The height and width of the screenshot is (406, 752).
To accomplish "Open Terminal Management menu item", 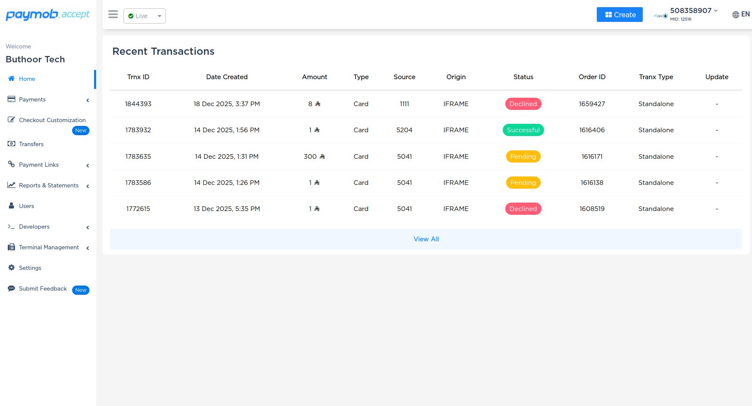I will (x=49, y=247).
